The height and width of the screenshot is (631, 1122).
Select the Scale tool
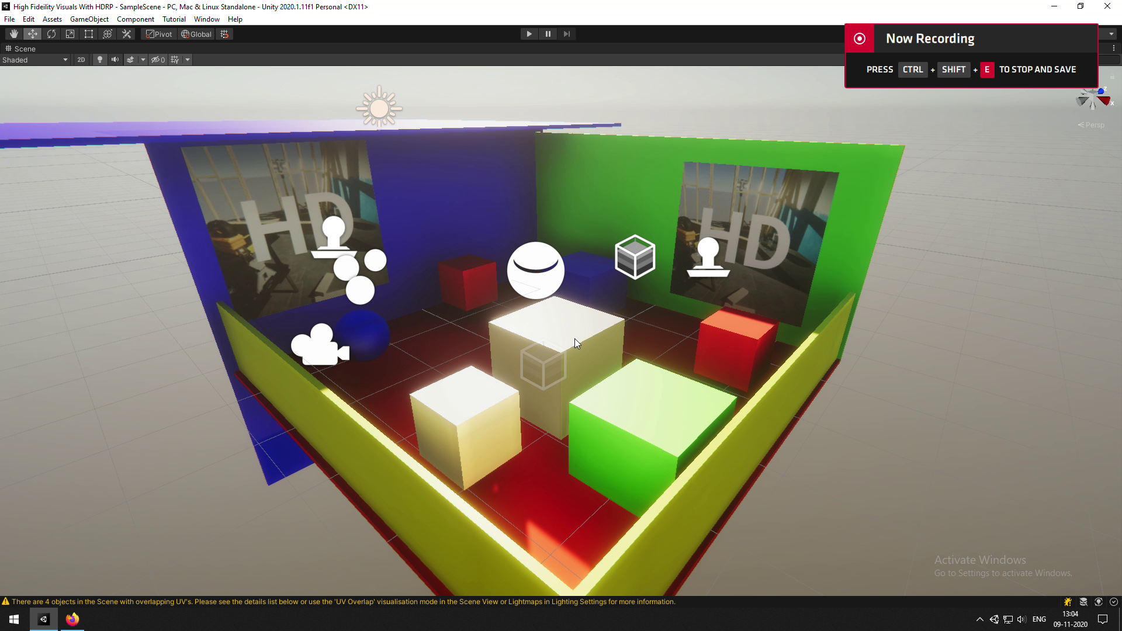click(x=70, y=34)
